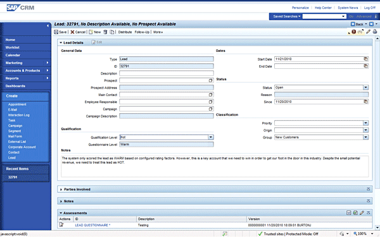Open Prospect field value help icon

211,80
